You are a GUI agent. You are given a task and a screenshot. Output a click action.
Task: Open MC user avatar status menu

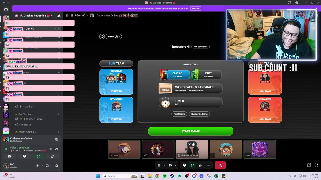point(6,166)
